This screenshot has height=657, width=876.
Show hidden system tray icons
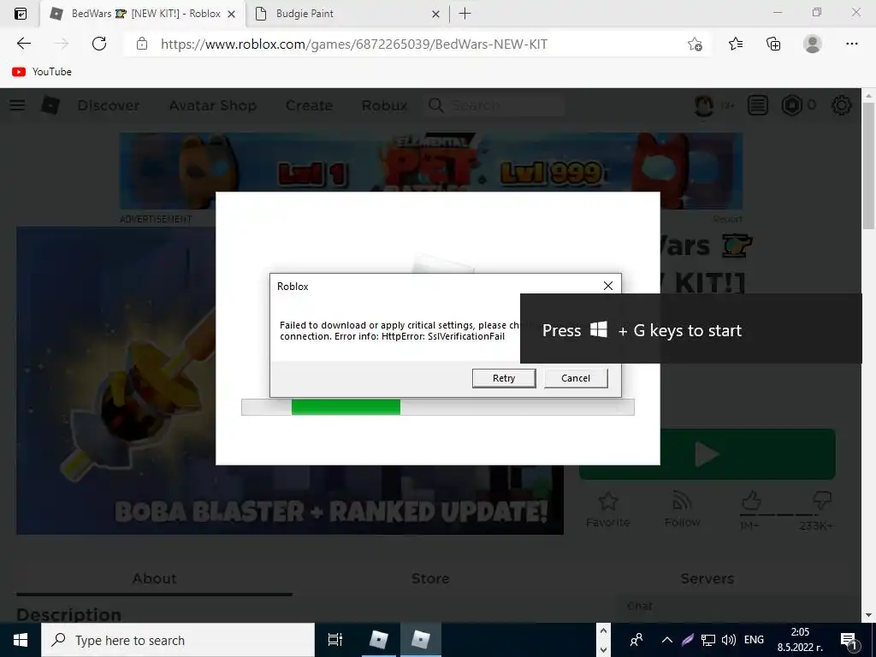[x=666, y=640]
